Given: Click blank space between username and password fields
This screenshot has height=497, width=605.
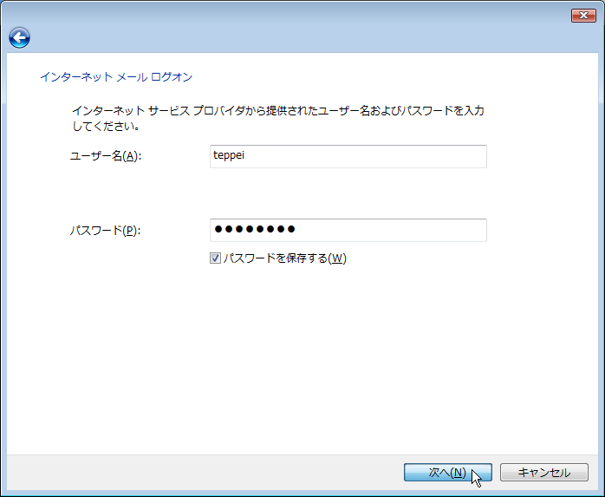Looking at the screenshot, I should tap(348, 193).
